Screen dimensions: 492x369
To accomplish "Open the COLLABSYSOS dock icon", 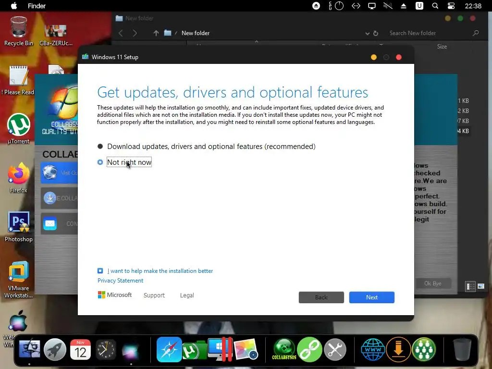I will (x=284, y=349).
